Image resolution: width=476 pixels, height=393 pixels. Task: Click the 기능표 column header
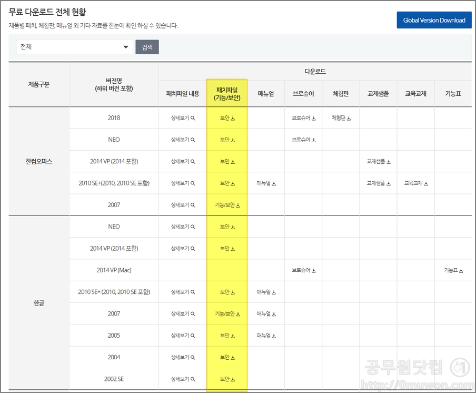[x=453, y=94]
